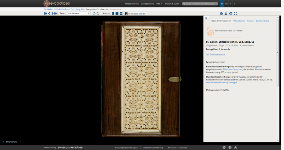284x150 pixels.
Task: Open Datenschutzerklärung footer link
Action: (x=153, y=148)
